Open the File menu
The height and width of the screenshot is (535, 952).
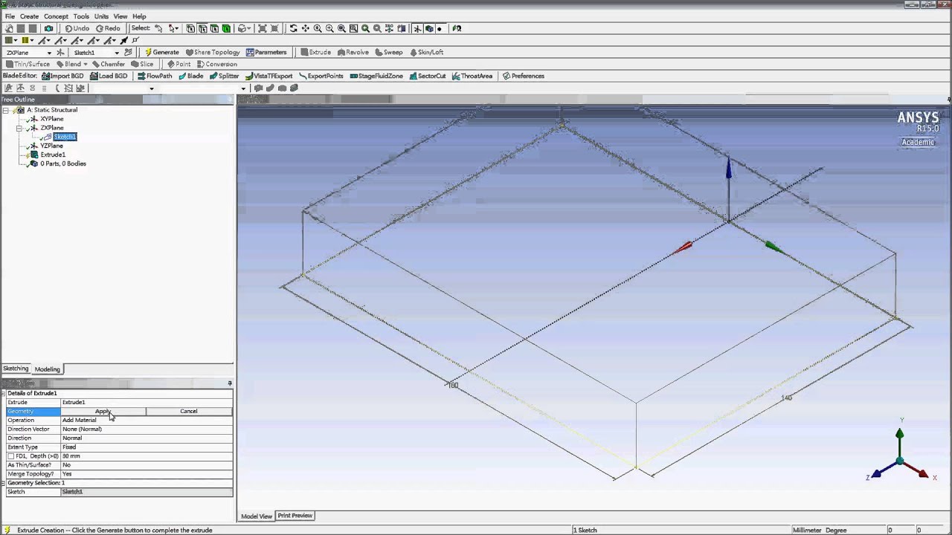[x=10, y=16]
